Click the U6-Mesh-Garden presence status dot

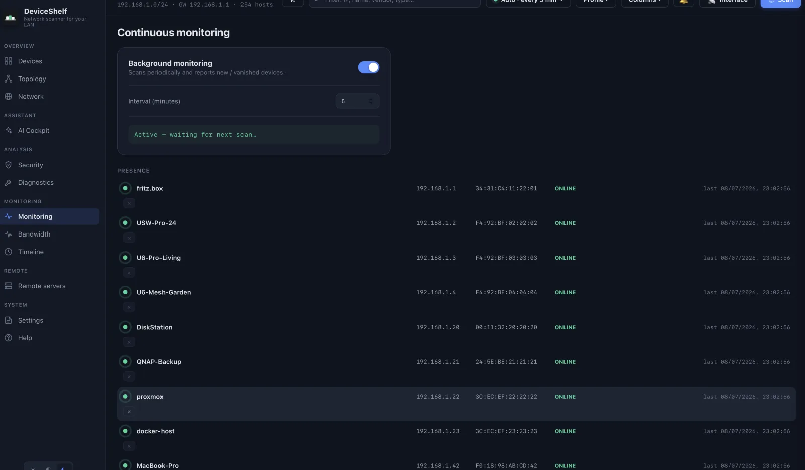[125, 292]
